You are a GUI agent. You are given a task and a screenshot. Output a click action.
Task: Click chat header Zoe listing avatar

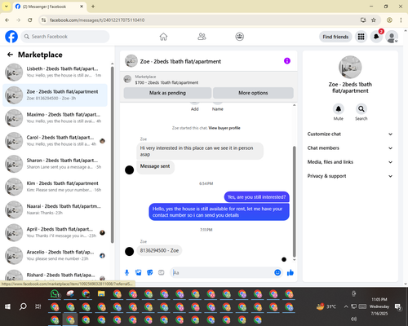(x=131, y=61)
